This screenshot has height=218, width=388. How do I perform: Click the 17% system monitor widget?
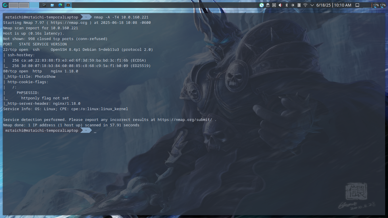click(379, 5)
